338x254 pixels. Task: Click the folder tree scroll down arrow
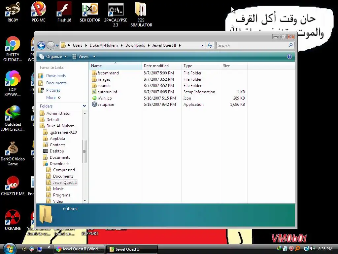[x=85, y=201]
